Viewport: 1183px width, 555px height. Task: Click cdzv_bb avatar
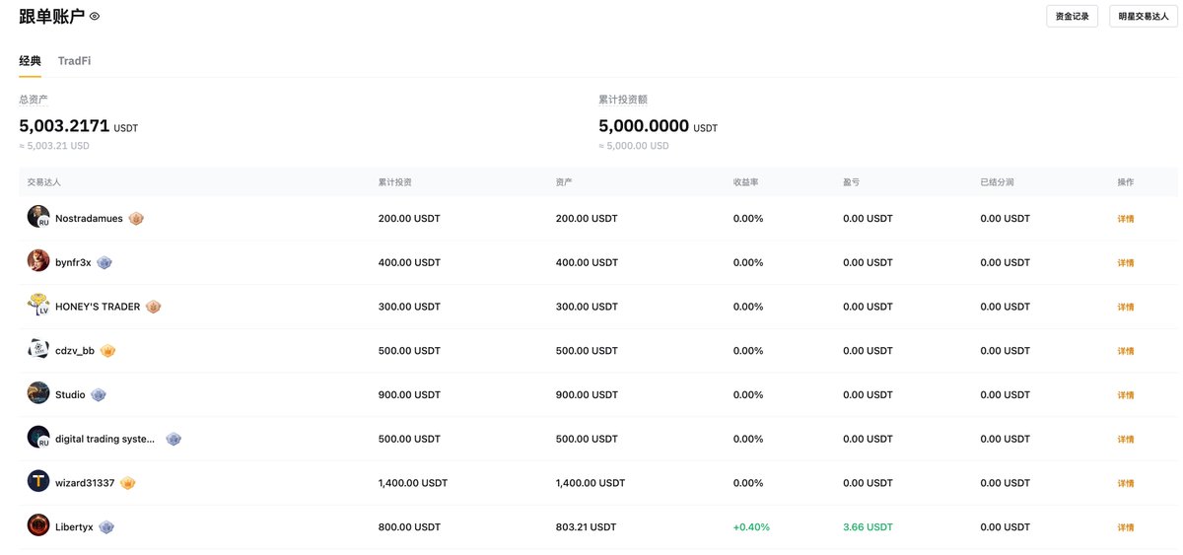38,350
